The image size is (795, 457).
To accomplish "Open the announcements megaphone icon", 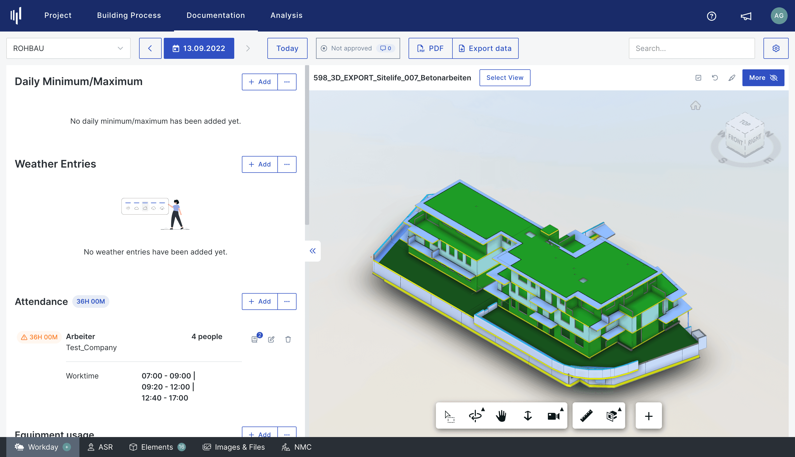I will click(x=746, y=16).
